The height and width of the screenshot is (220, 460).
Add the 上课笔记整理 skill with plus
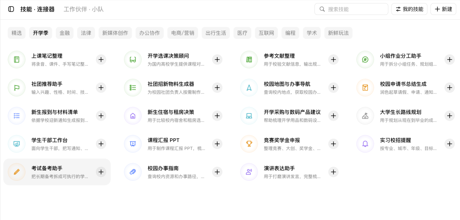pyautogui.click(x=101, y=60)
